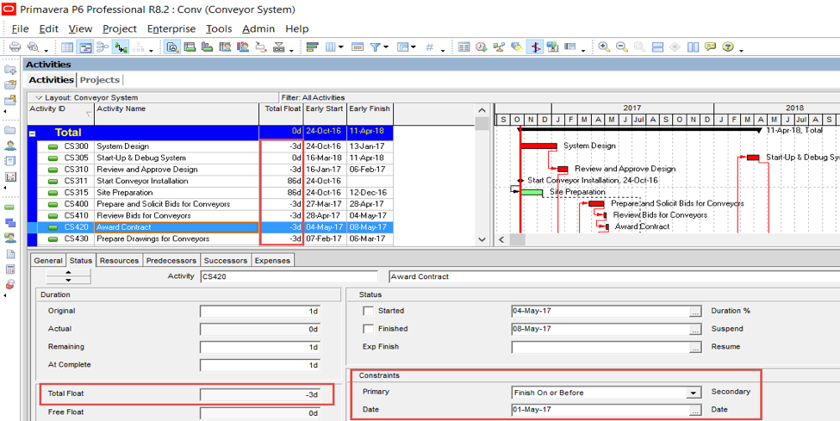Show the Activity Usage Profile icon
Viewport: 840px width, 421px height.
click(x=208, y=47)
